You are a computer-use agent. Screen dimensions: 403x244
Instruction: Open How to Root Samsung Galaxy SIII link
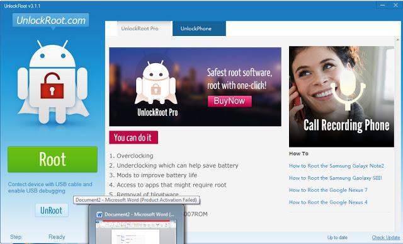(336, 178)
